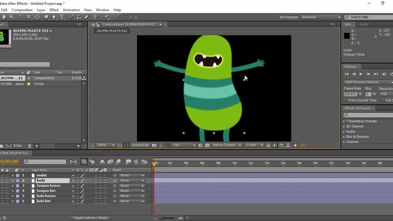393x221 pixels.
Task: Open the Composition menu
Action: point(22,10)
